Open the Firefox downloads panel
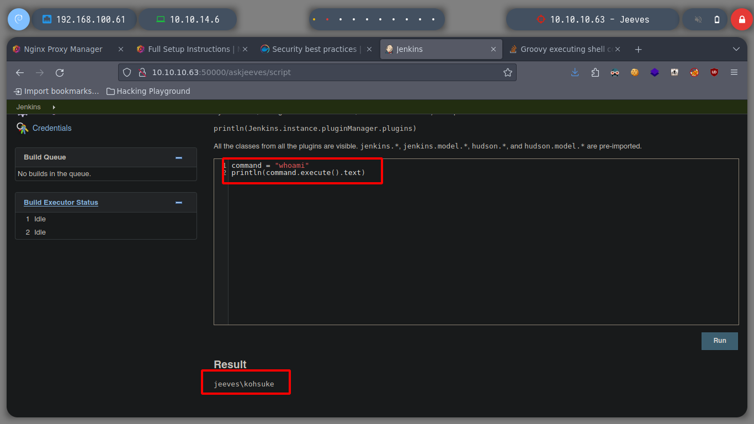 pos(575,72)
